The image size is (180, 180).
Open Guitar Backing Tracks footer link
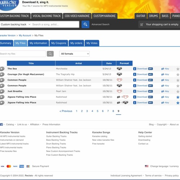(56, 136)
